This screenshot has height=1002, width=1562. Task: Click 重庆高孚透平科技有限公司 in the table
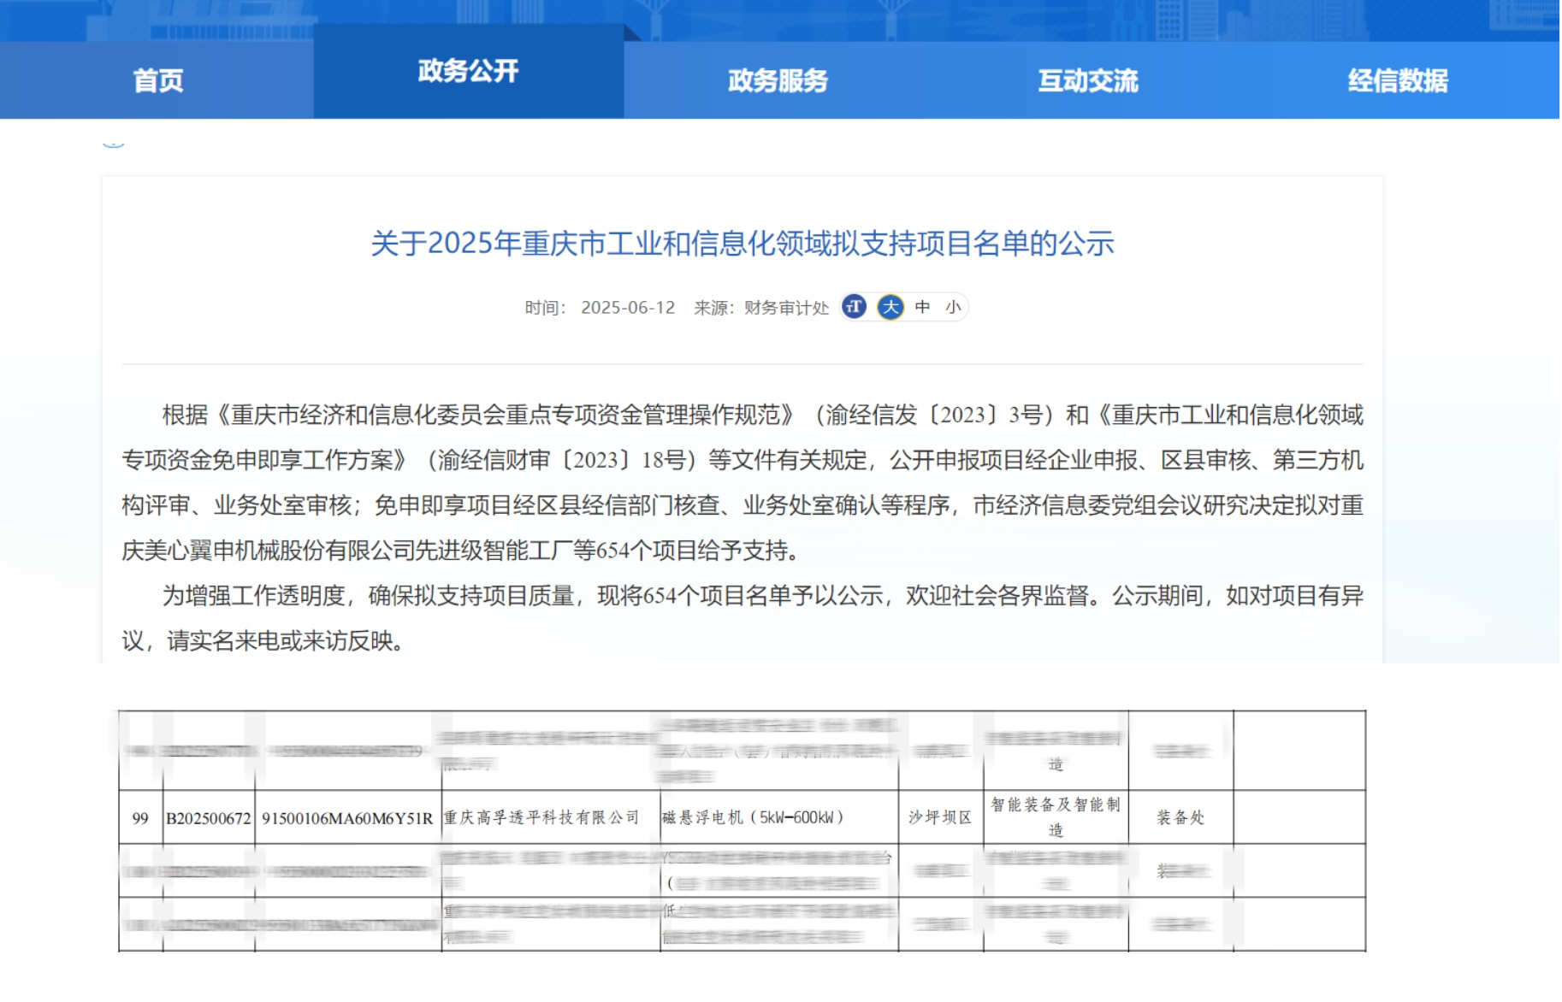click(544, 816)
